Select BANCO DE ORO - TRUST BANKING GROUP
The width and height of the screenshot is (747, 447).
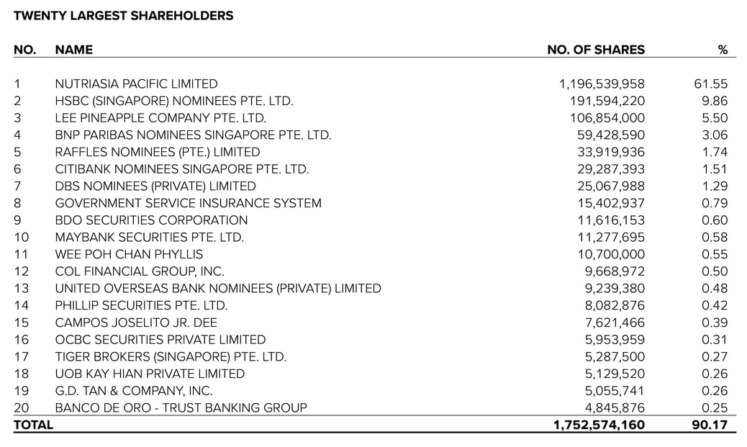click(181, 407)
